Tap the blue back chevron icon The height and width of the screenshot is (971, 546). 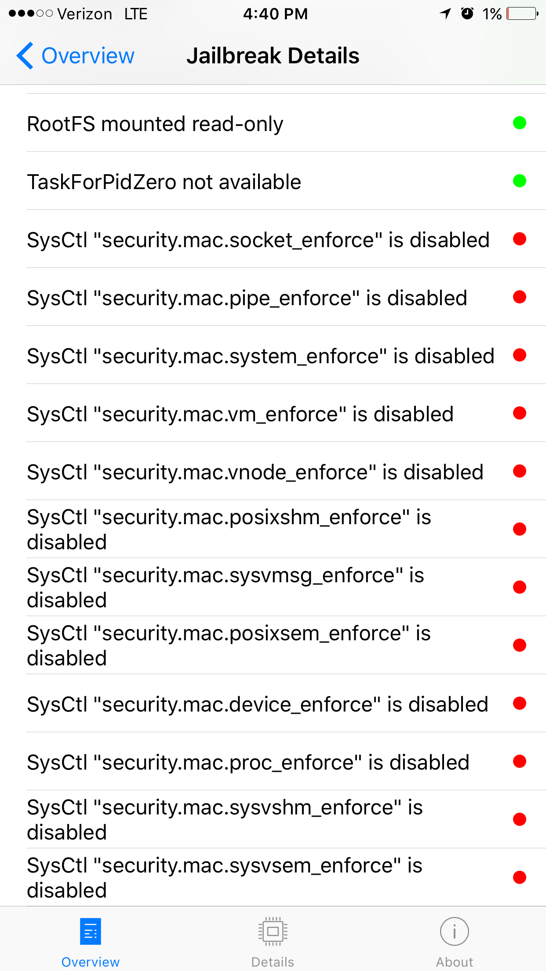(25, 56)
